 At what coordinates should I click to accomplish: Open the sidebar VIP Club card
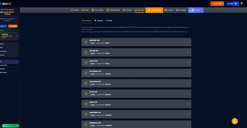point(9,36)
